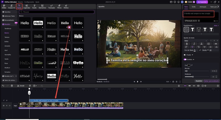Switch to the Animação tab

(x=203, y=7)
